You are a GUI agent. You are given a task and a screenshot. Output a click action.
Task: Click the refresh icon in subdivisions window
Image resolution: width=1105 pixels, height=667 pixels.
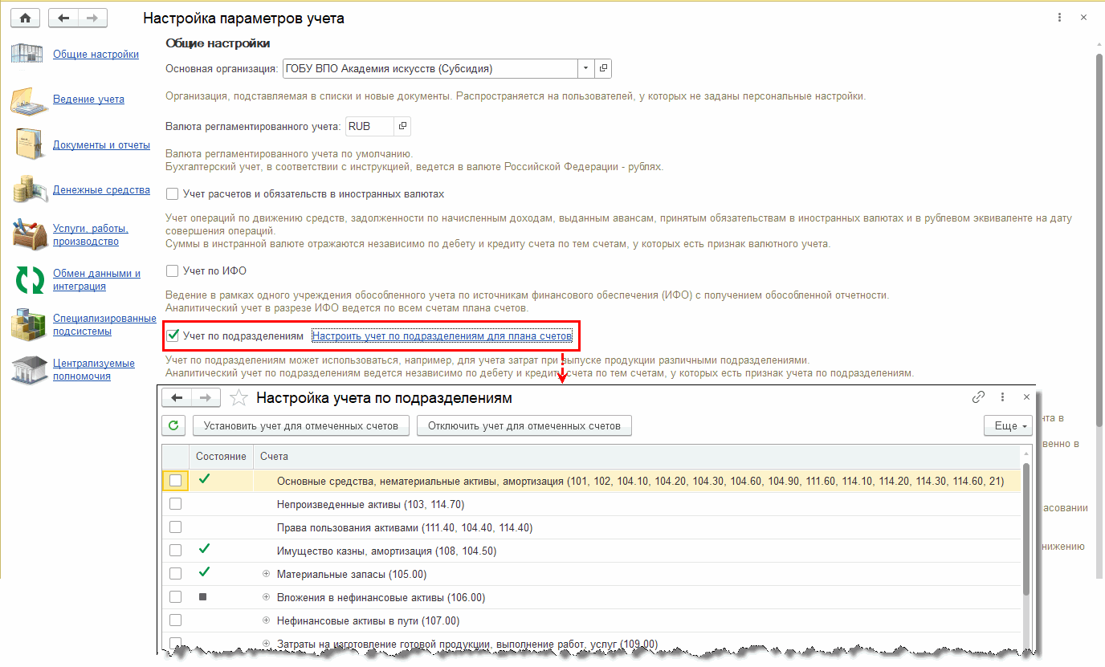pyautogui.click(x=174, y=425)
